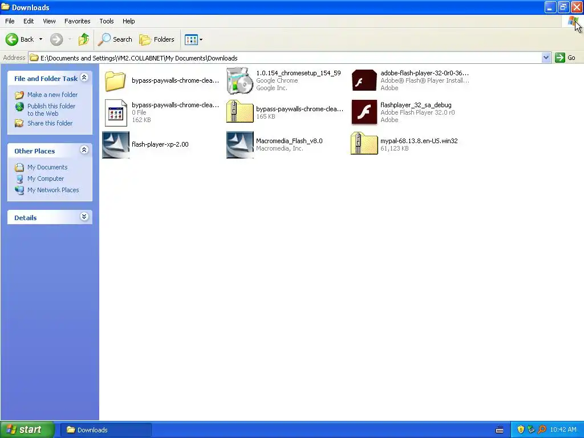This screenshot has width=584, height=438.
Task: Select the bypass-paywalls 0 File icon
Action: click(116, 112)
